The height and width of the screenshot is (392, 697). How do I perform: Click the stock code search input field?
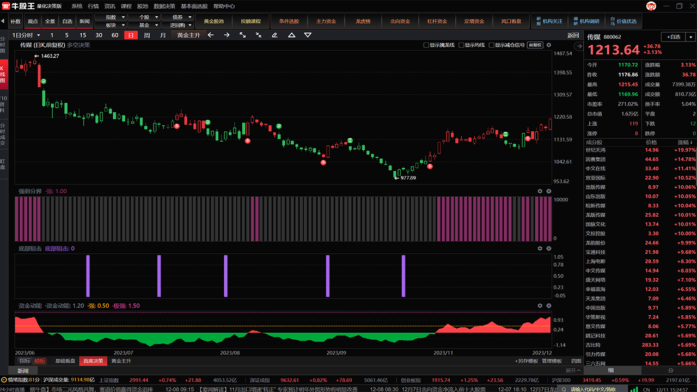pos(592,389)
